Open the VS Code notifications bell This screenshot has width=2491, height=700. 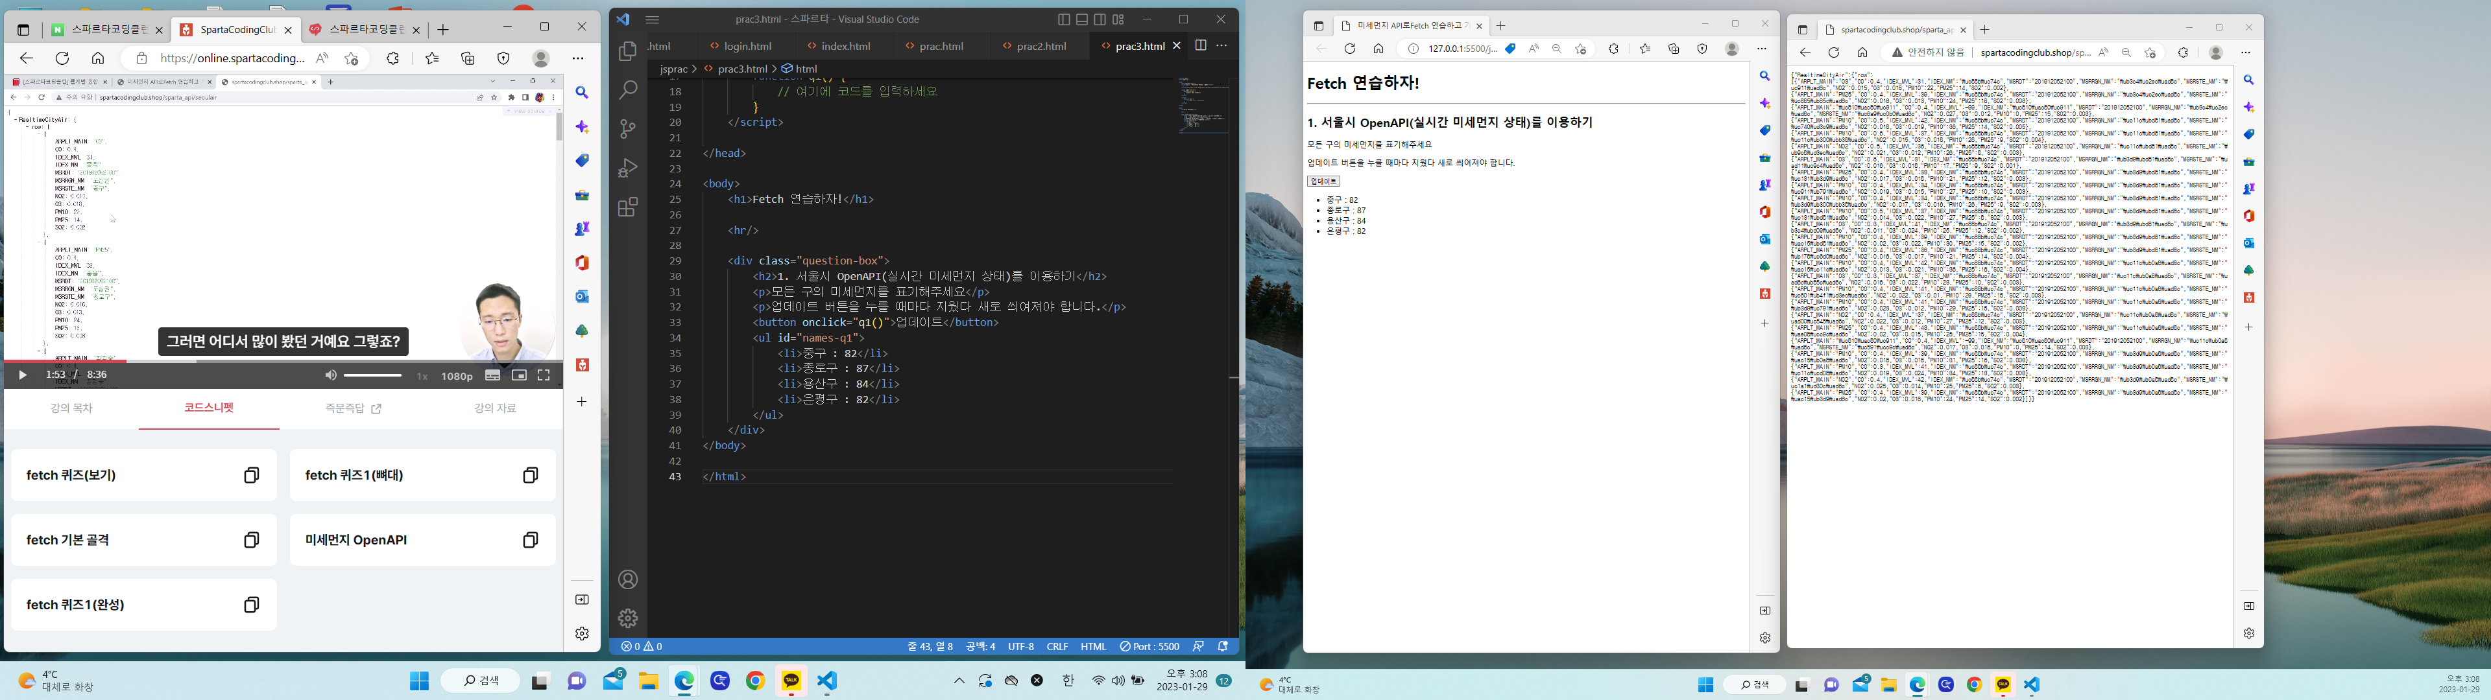(1223, 647)
